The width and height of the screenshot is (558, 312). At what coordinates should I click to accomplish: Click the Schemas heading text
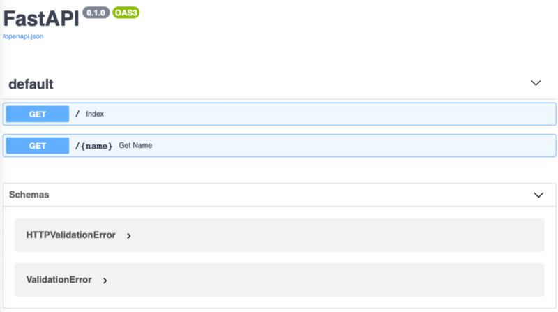pyautogui.click(x=29, y=195)
